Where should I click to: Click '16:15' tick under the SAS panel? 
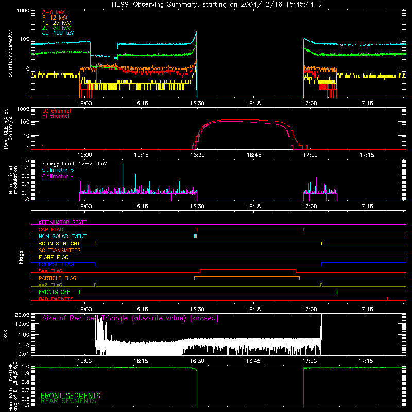pos(141,361)
